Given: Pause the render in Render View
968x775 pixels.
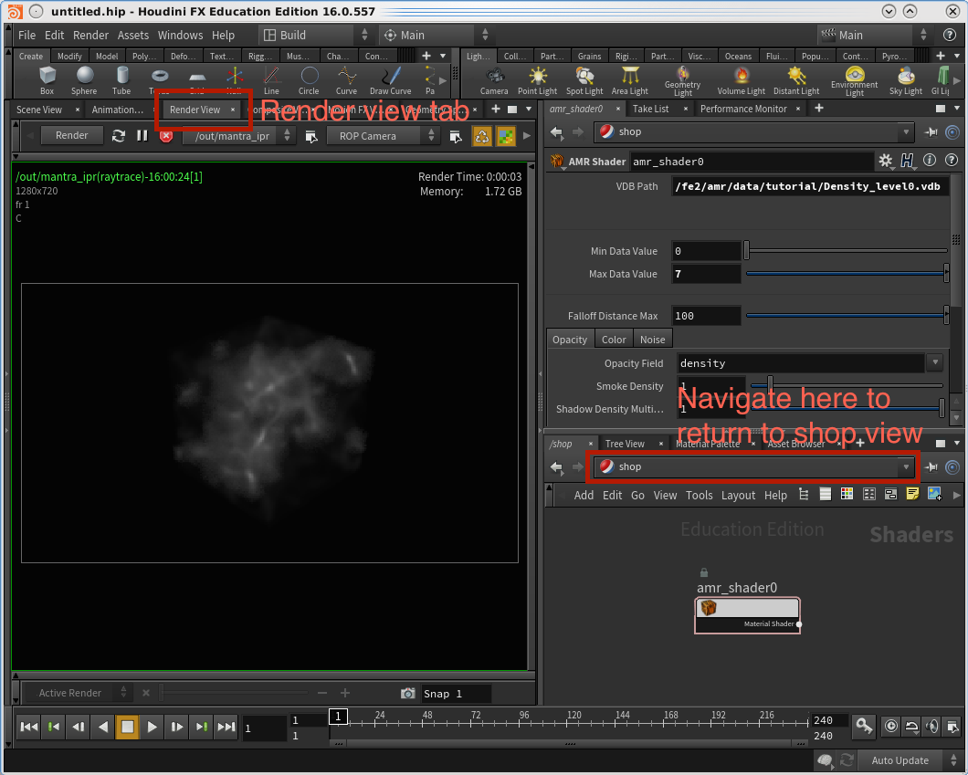Looking at the screenshot, I should (142, 136).
